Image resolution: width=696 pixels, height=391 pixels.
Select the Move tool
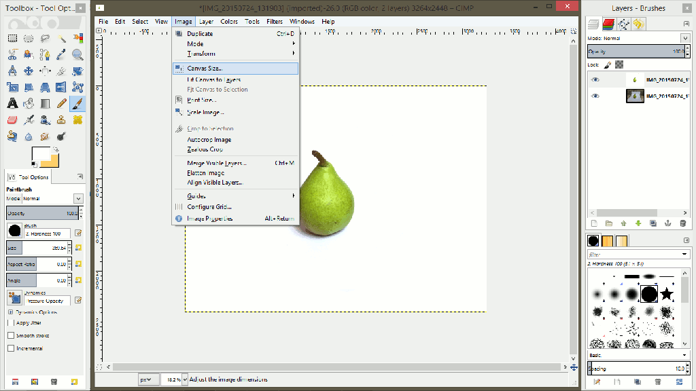pyautogui.click(x=29, y=71)
